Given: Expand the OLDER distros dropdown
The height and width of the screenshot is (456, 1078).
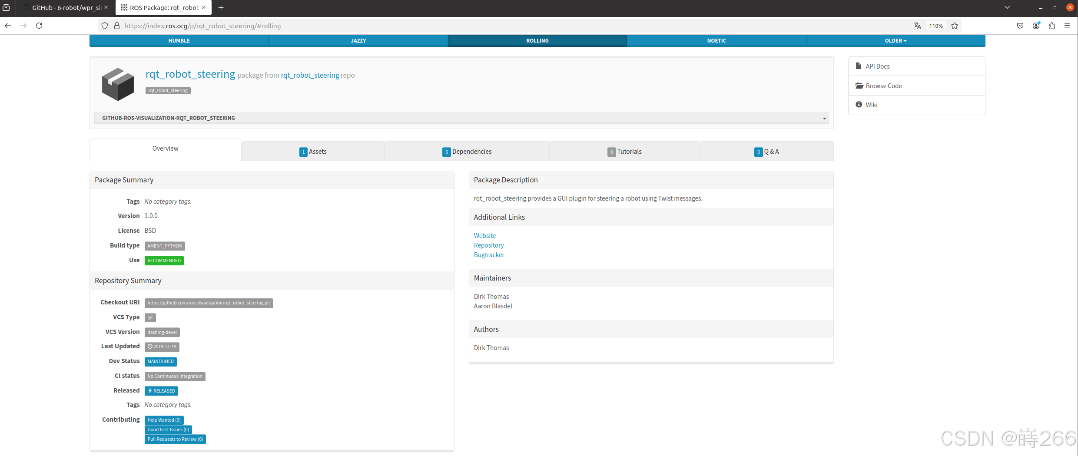Looking at the screenshot, I should (x=896, y=40).
